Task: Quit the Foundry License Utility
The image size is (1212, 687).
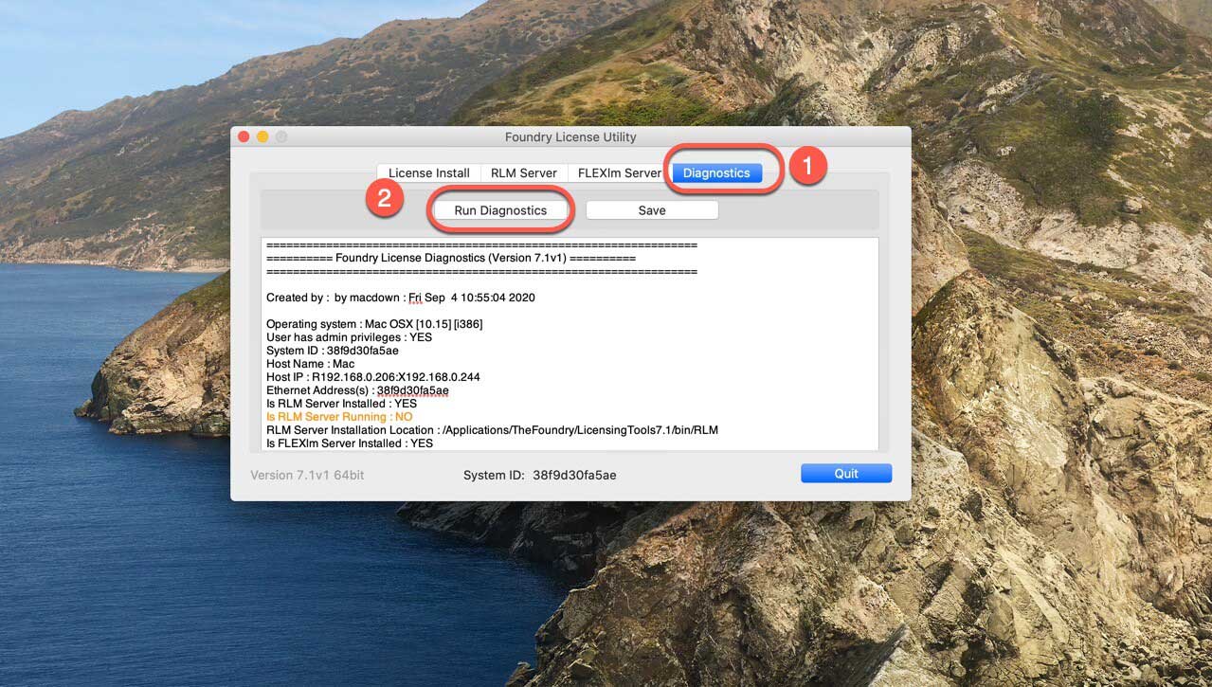Action: [846, 474]
